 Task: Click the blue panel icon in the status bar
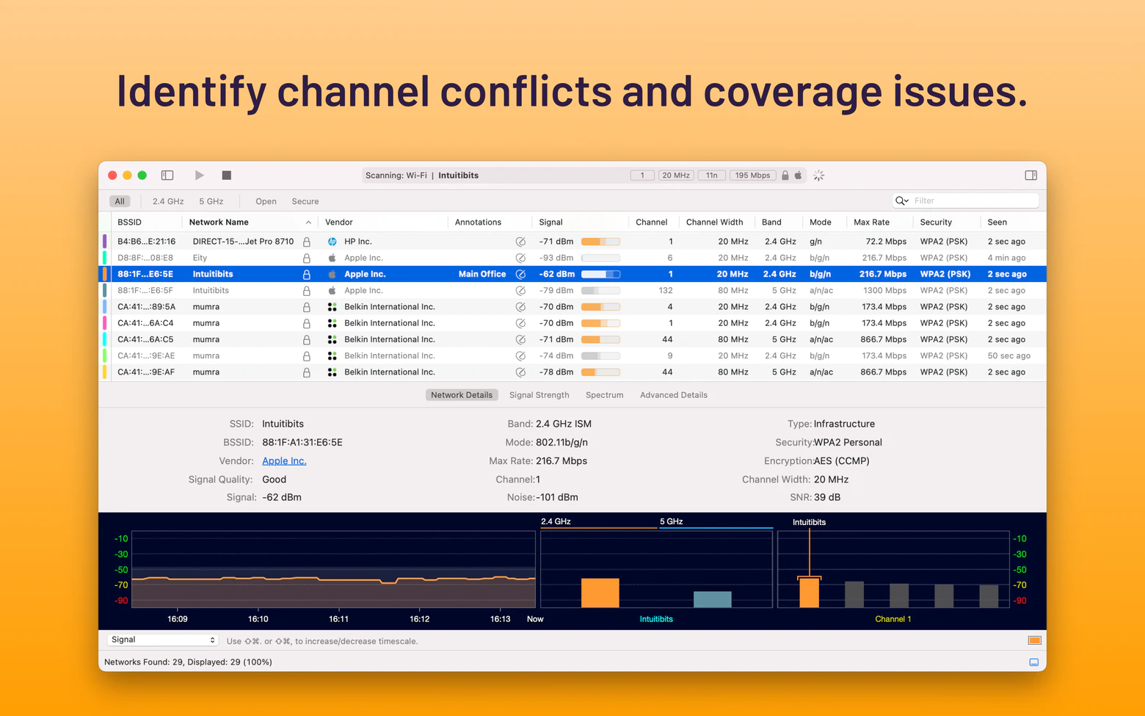[x=1034, y=662]
